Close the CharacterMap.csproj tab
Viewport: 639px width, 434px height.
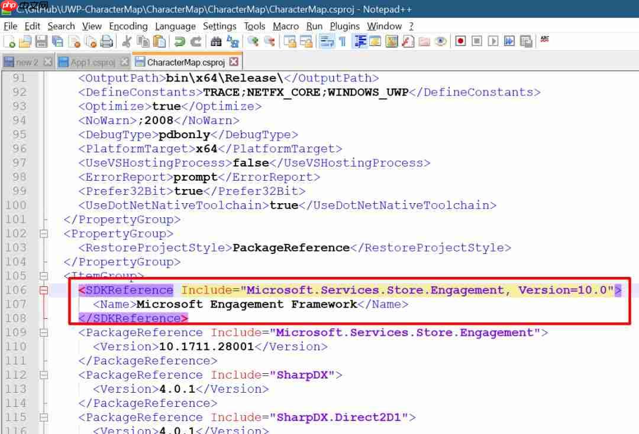[x=234, y=61]
